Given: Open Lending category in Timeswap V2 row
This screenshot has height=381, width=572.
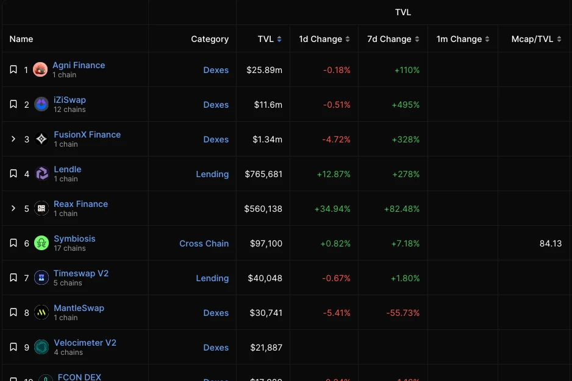Looking at the screenshot, I should pyautogui.click(x=212, y=278).
